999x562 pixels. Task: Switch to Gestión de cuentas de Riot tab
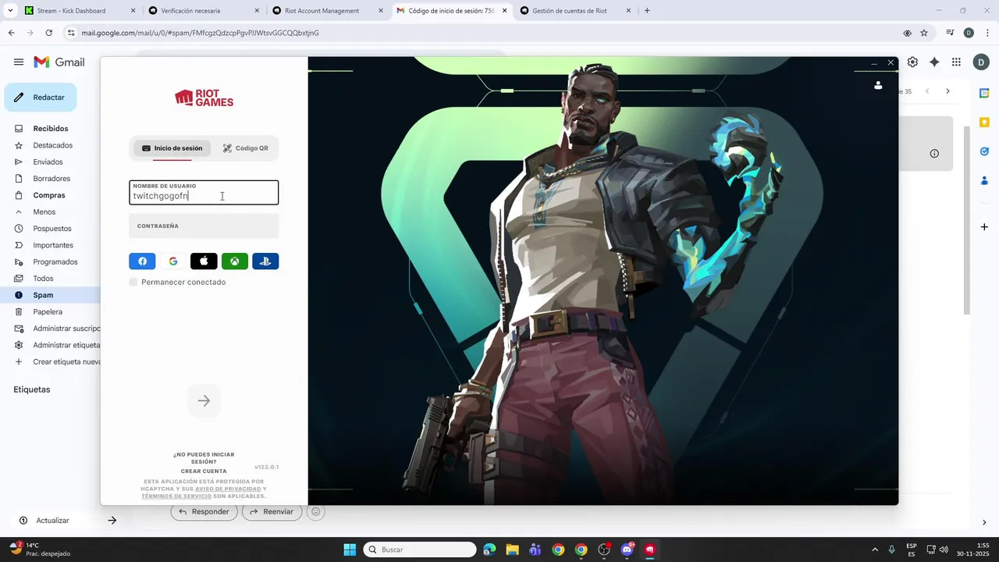click(x=576, y=11)
